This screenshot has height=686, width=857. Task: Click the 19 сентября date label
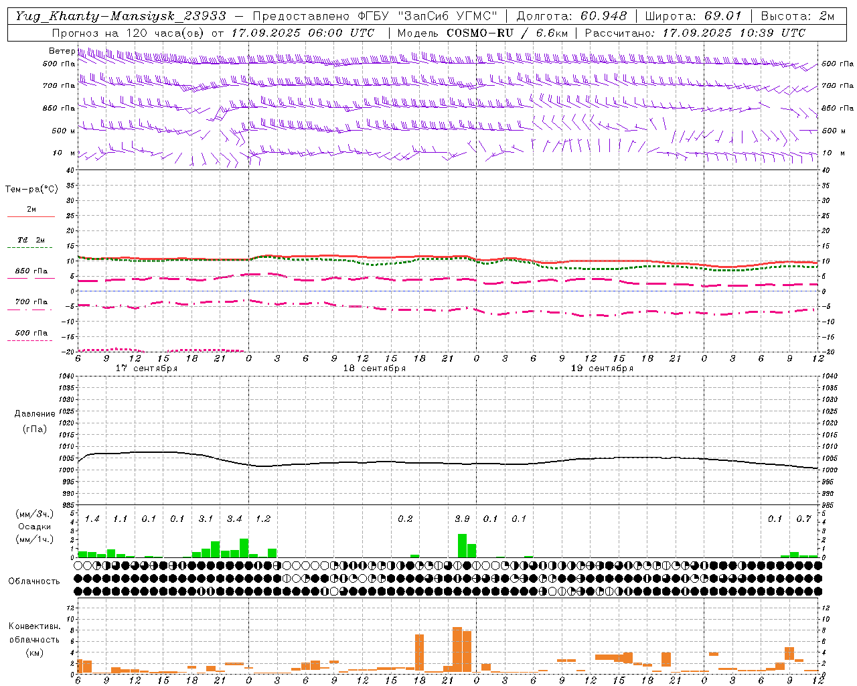(x=602, y=368)
